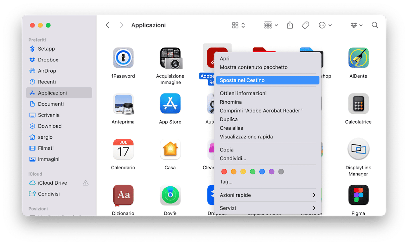Select the Dizionario app icon
Screen dimensions: 408x245
123,195
